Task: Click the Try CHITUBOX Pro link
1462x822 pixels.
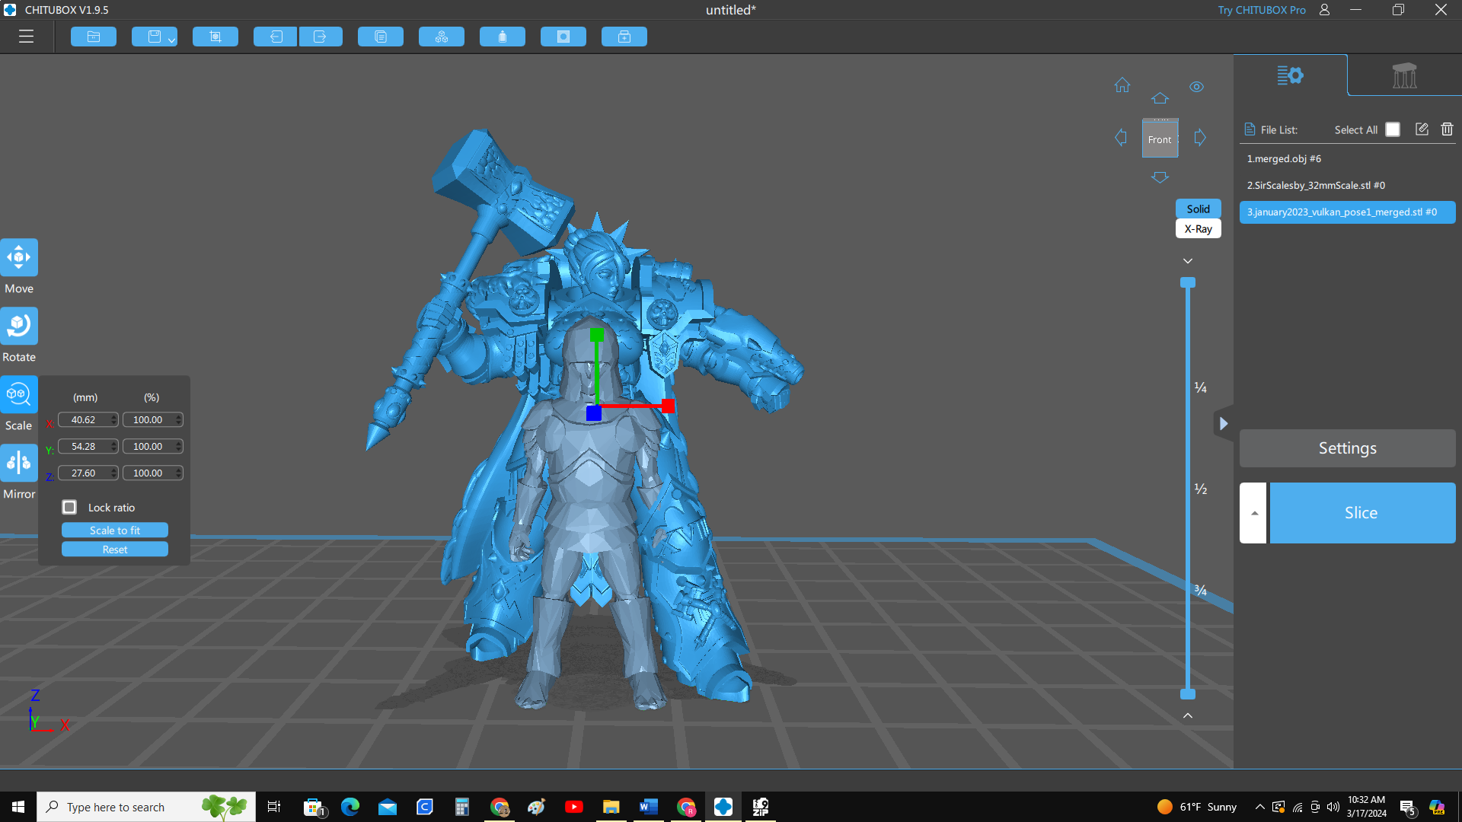Action: point(1262,10)
